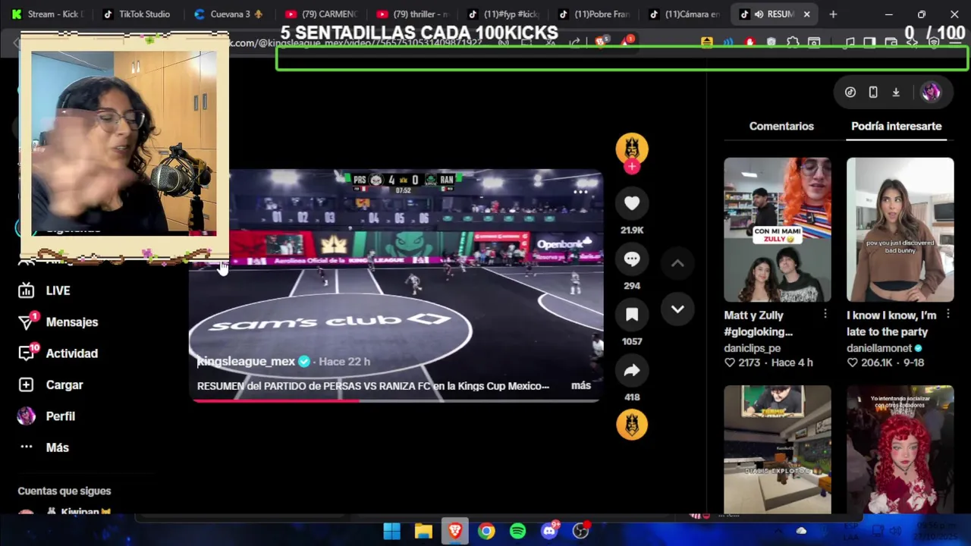
Task: Open the 'Matt y Zully' video thumbnail
Action: click(777, 230)
